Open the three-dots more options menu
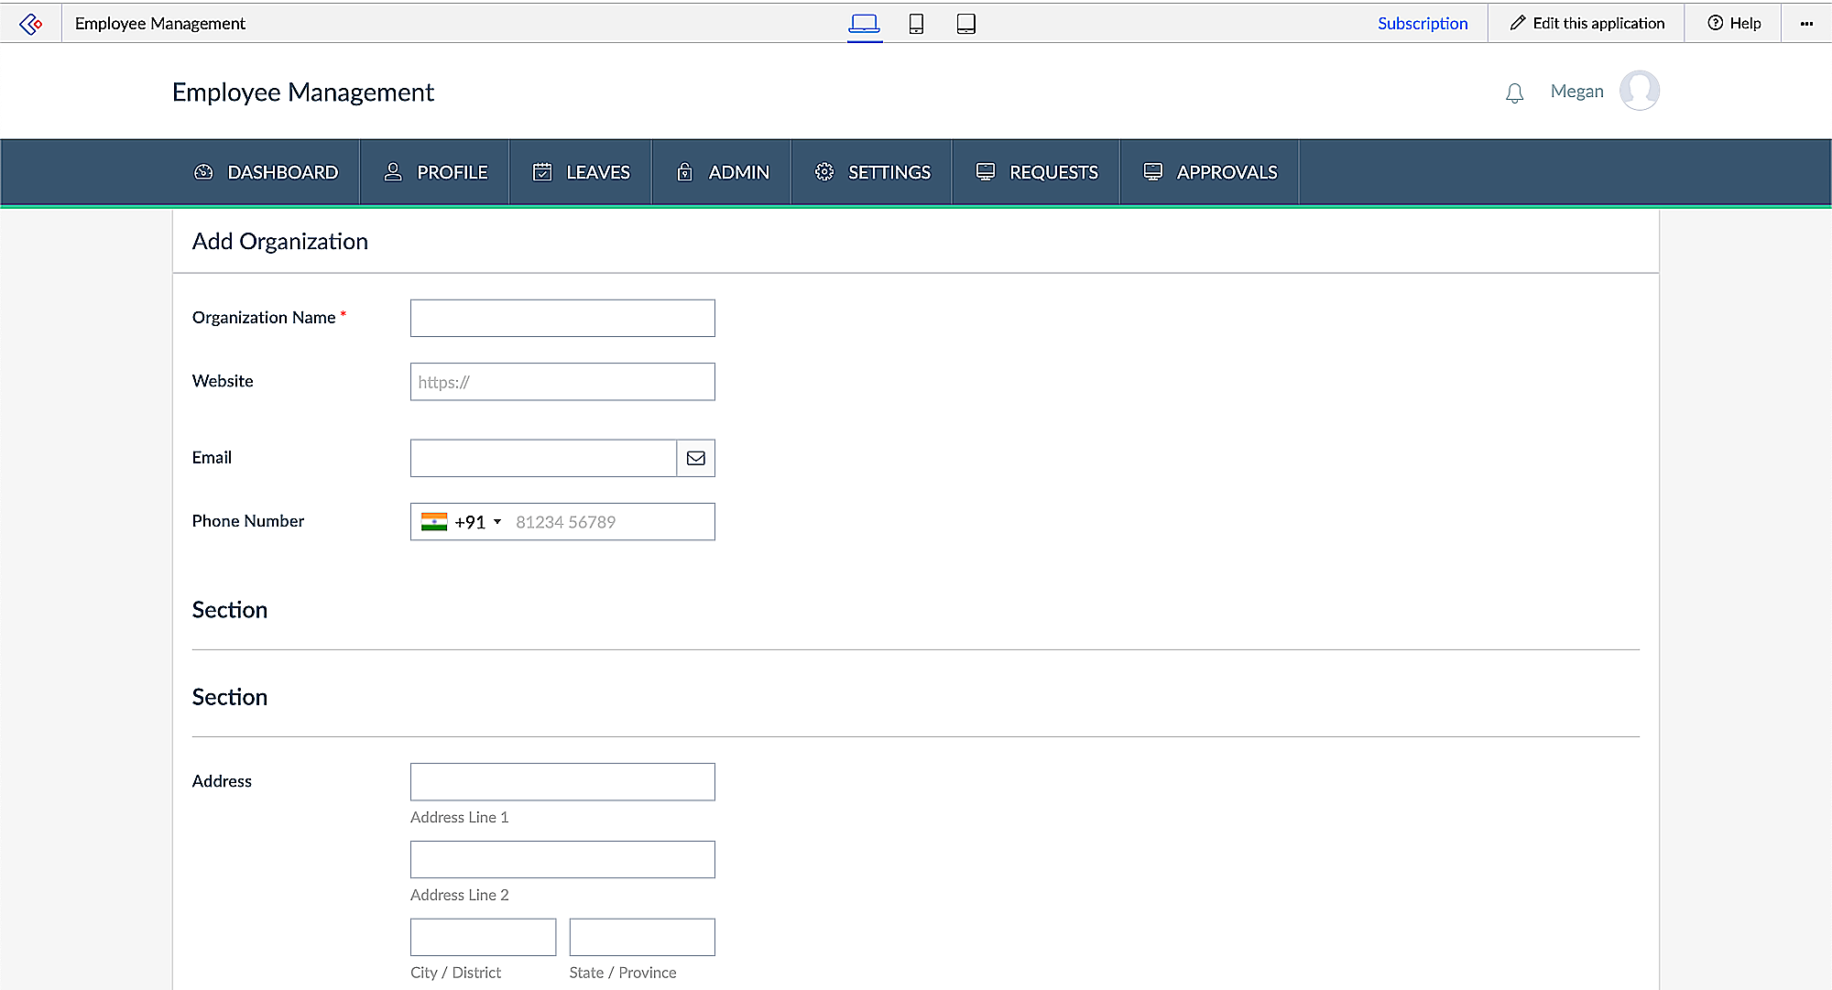 point(1806,24)
